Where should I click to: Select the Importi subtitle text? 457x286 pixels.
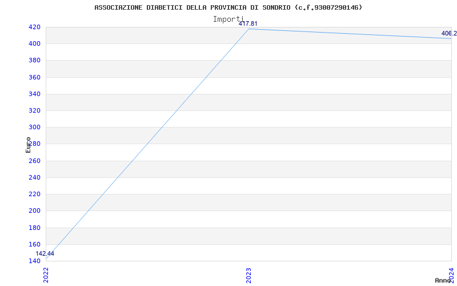228,19
